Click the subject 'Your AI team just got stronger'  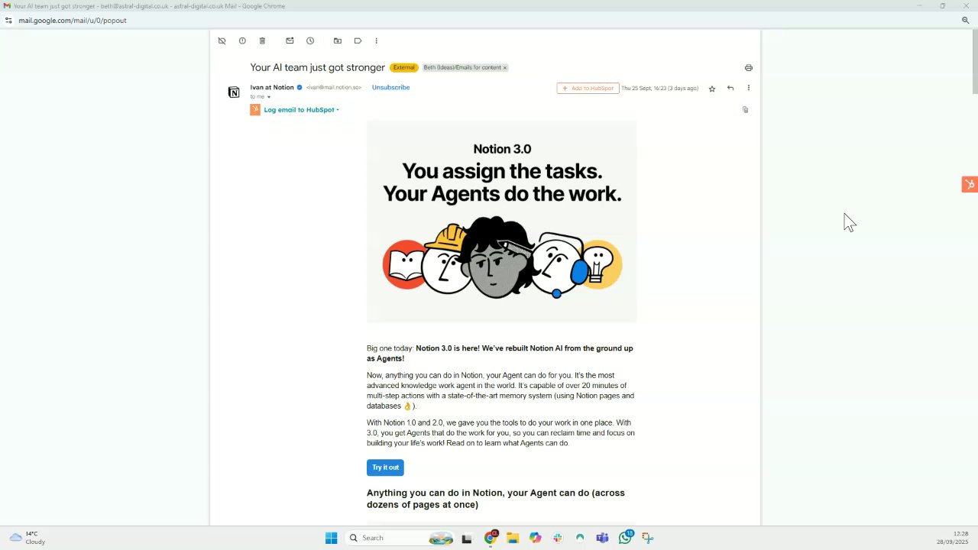(317, 67)
